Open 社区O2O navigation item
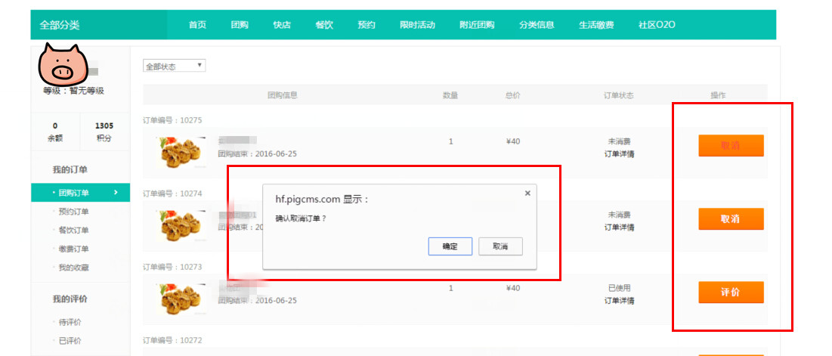The width and height of the screenshot is (832, 356). click(657, 25)
